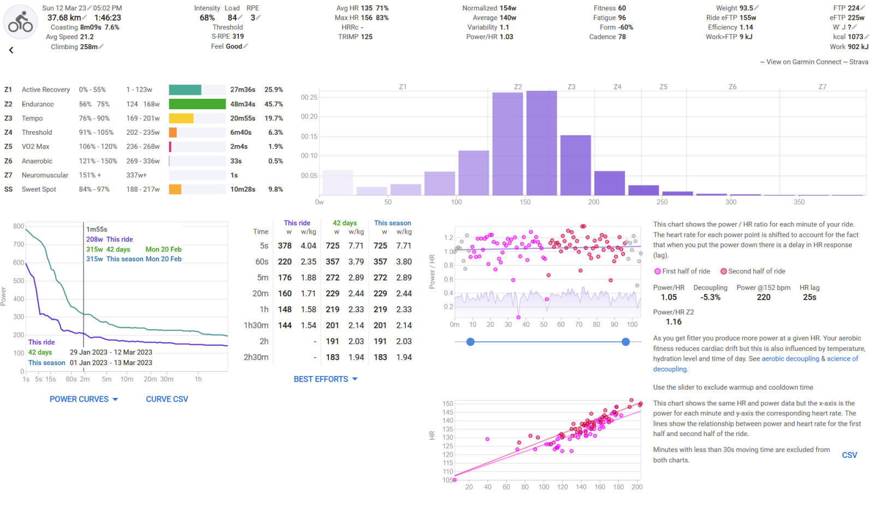
Task: Follow the aerobic decoupling link
Action: [x=790, y=359]
